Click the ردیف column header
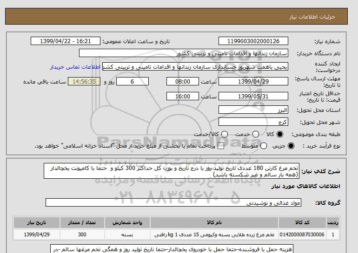This screenshot has width=358, height=253. coord(333,222)
